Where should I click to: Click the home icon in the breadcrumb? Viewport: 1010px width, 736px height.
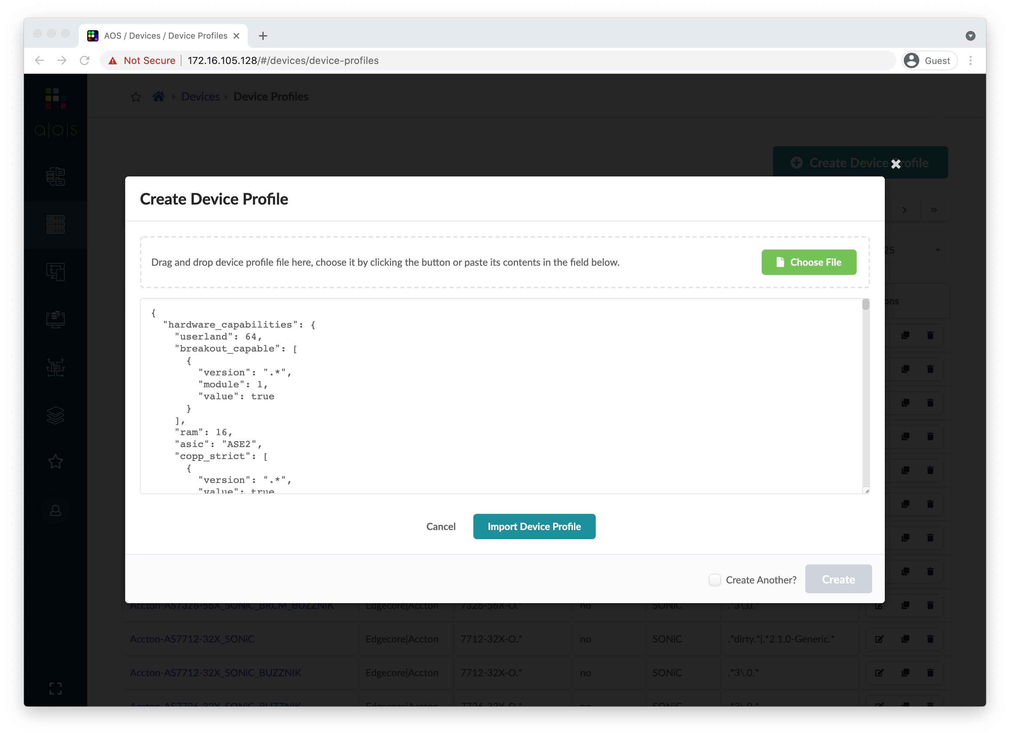[158, 96]
